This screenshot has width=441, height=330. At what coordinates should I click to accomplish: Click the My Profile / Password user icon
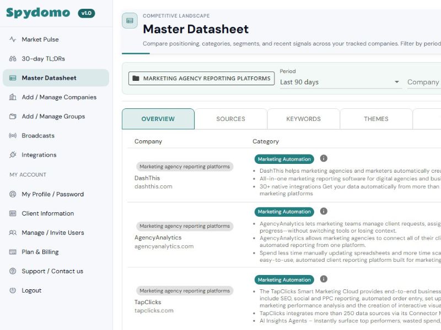tap(13, 194)
